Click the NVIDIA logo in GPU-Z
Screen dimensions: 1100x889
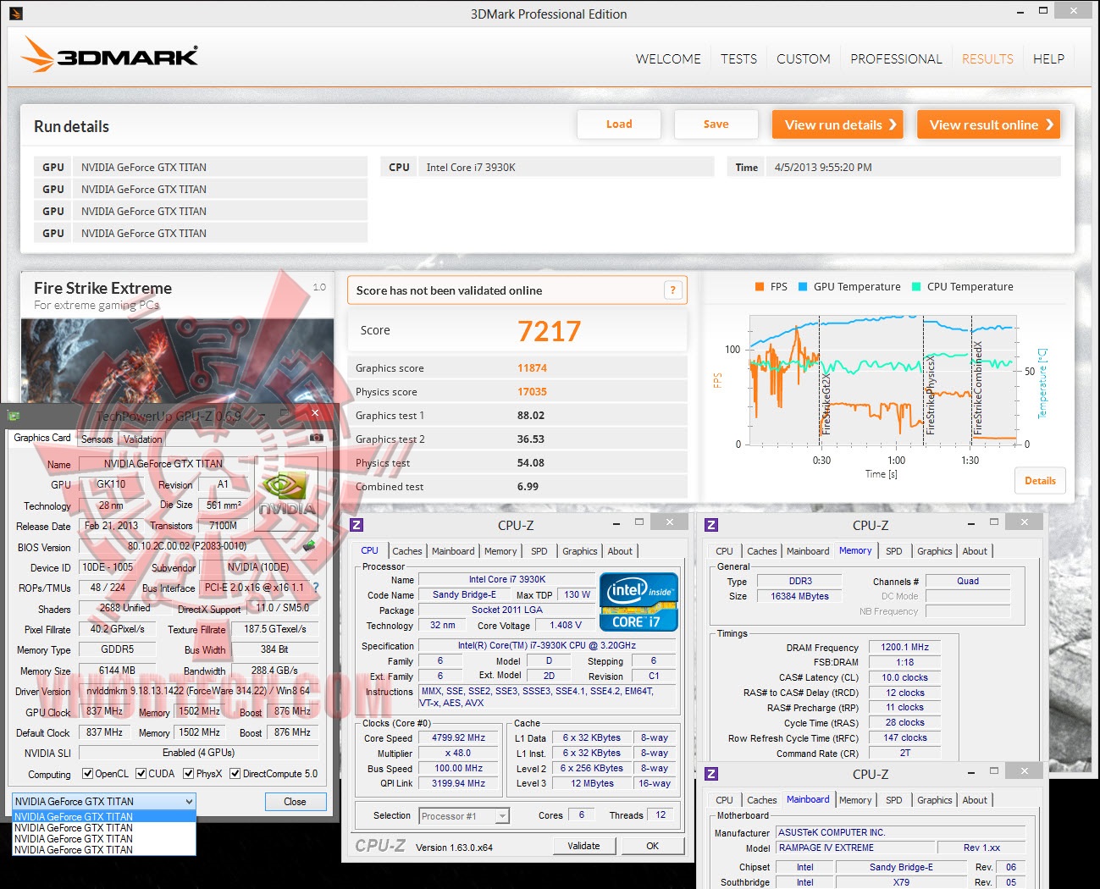[286, 494]
